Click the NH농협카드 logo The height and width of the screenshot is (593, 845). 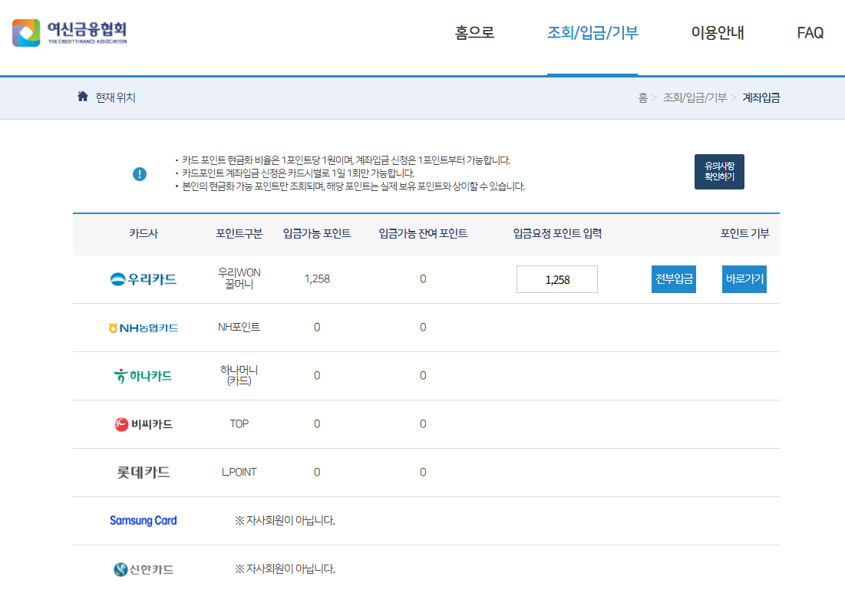pos(144,328)
